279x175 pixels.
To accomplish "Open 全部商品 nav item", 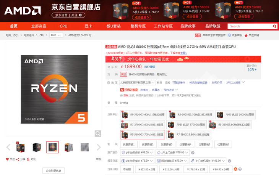I will pos(39,26).
